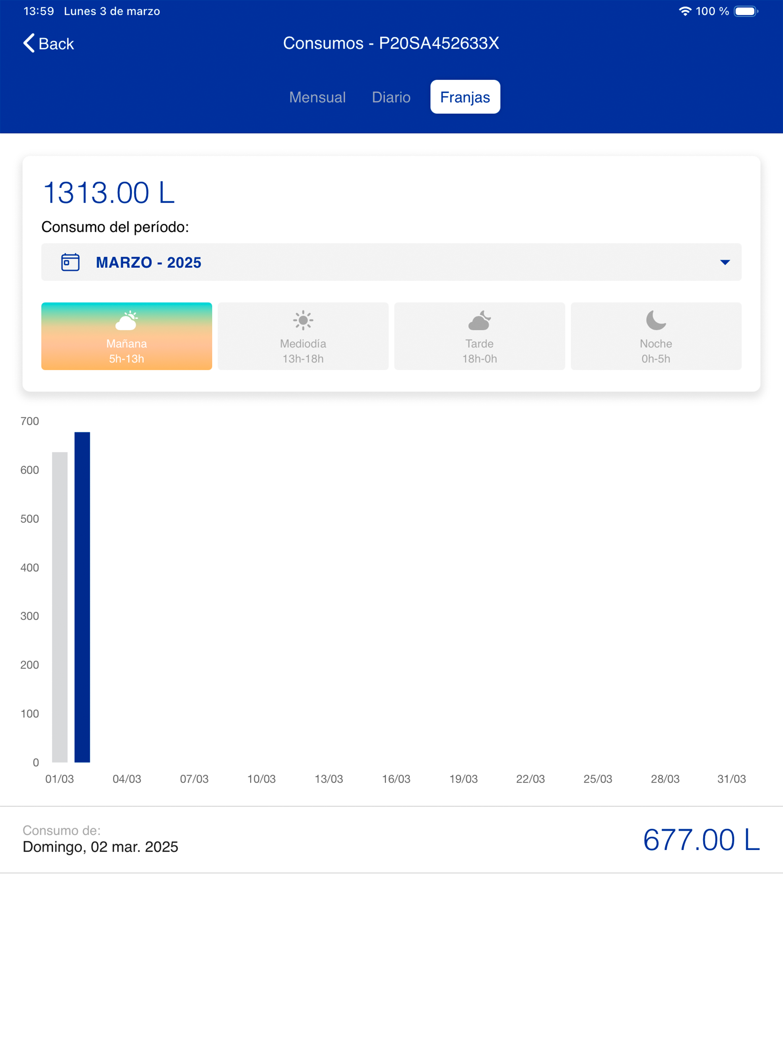Click the Consumo del período label
This screenshot has height=1045, width=783.
click(x=115, y=227)
